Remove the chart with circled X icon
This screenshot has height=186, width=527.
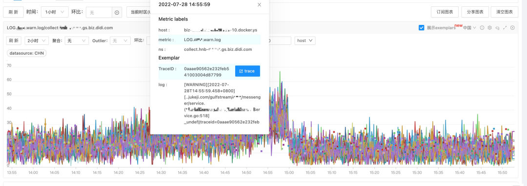pos(512,28)
